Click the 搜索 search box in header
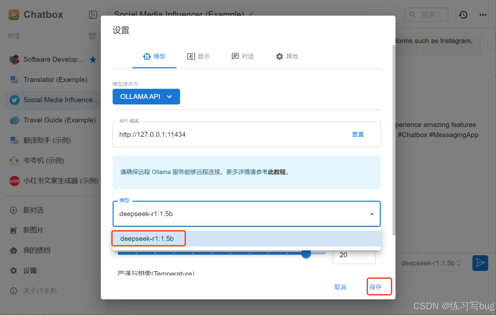Viewport: 496px width, 315px height. click(x=426, y=15)
